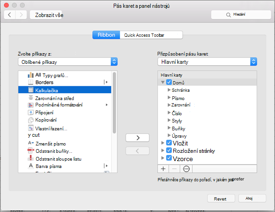This screenshot has width=275, height=212.
Task: Open the Borders submenu arrow
Action: pyautogui.click(x=106, y=82)
